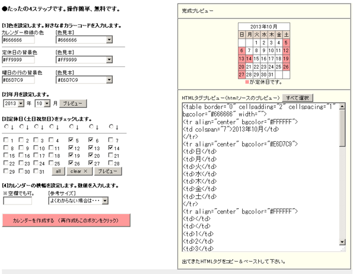
Task: Open the year dropdown showing 2013
Action: [x=14, y=104]
